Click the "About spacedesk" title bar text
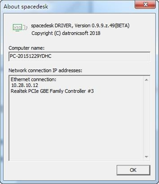The width and height of the screenshot is (159, 184). (26, 6)
